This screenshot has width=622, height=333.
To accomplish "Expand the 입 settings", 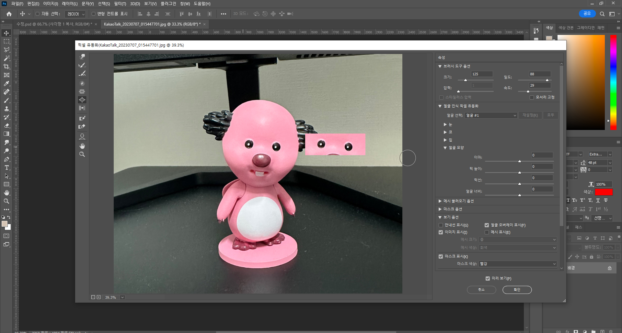I will point(445,140).
